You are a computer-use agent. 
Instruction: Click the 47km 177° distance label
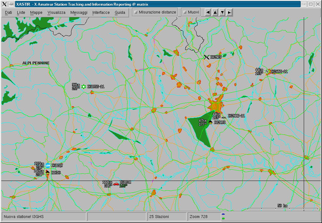pos(203,122)
